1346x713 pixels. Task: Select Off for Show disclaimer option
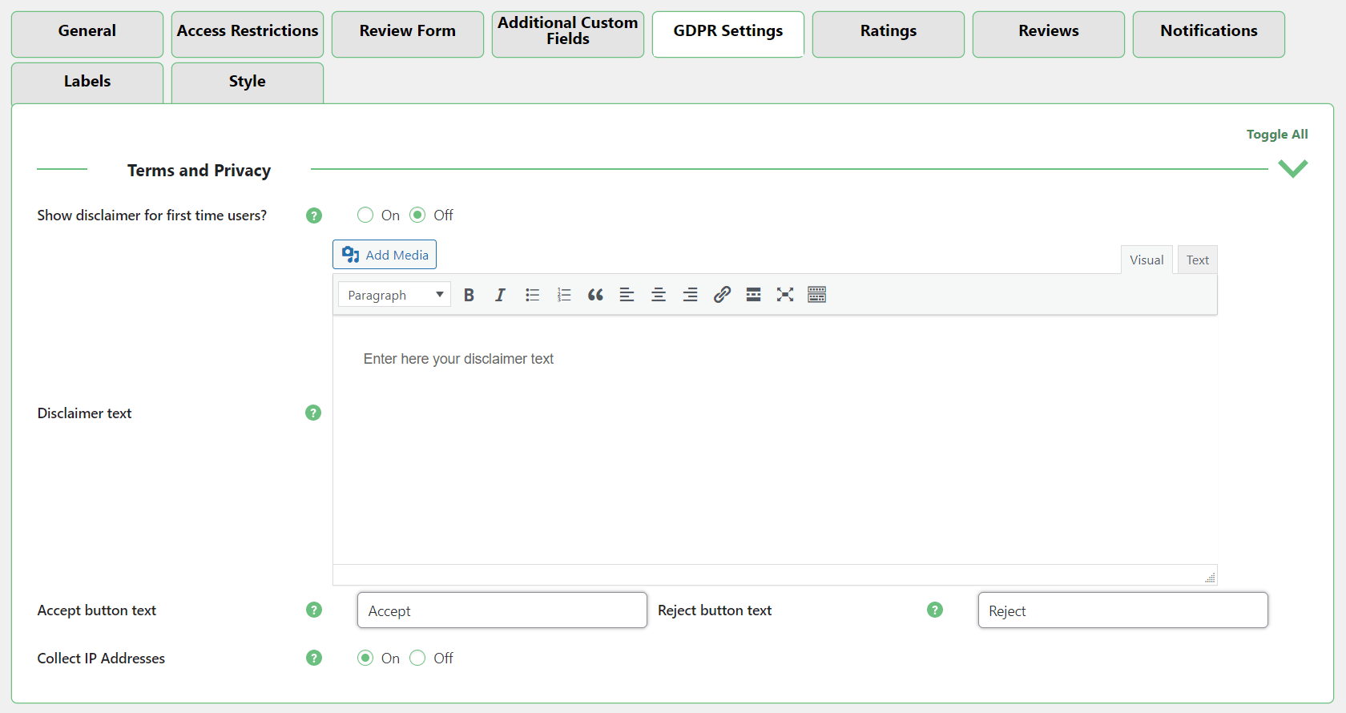pyautogui.click(x=417, y=215)
